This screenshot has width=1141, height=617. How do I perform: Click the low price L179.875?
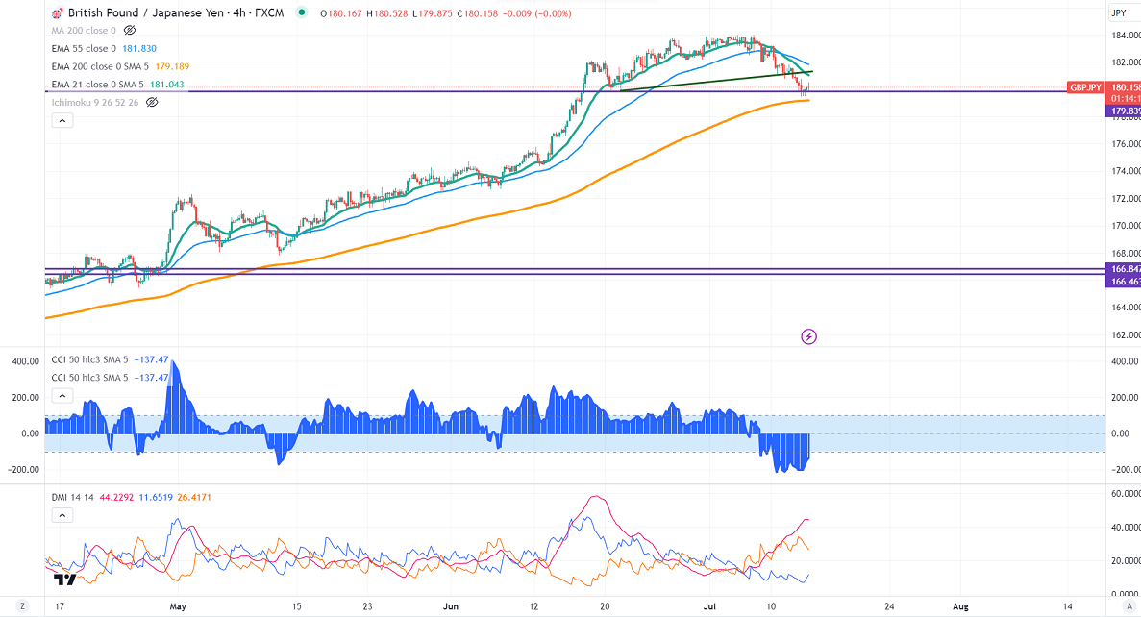pos(433,13)
